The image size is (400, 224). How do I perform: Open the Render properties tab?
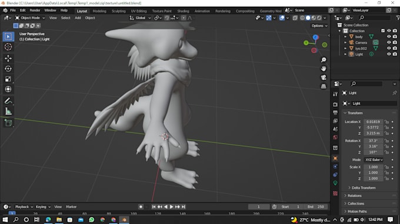click(x=335, y=104)
